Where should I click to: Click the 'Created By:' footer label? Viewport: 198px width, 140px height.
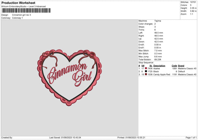7,138
